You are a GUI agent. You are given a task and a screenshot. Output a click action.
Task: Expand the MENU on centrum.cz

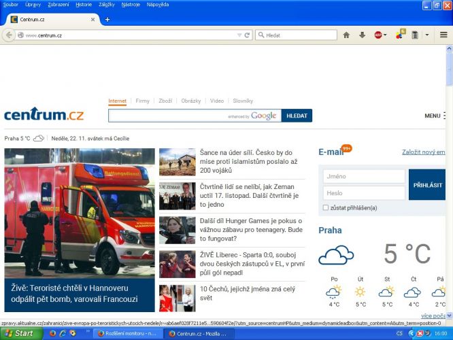point(435,116)
